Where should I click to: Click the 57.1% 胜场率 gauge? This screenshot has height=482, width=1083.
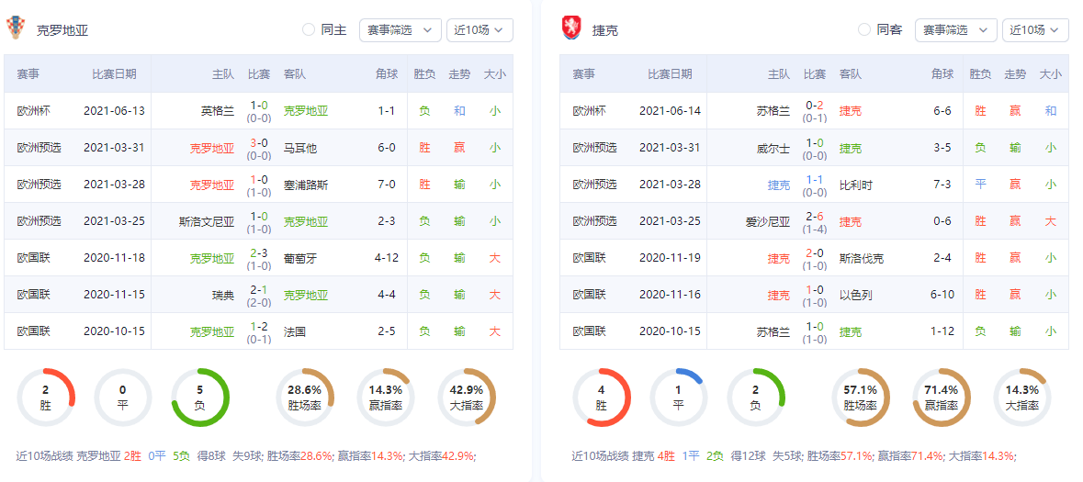pos(860,398)
